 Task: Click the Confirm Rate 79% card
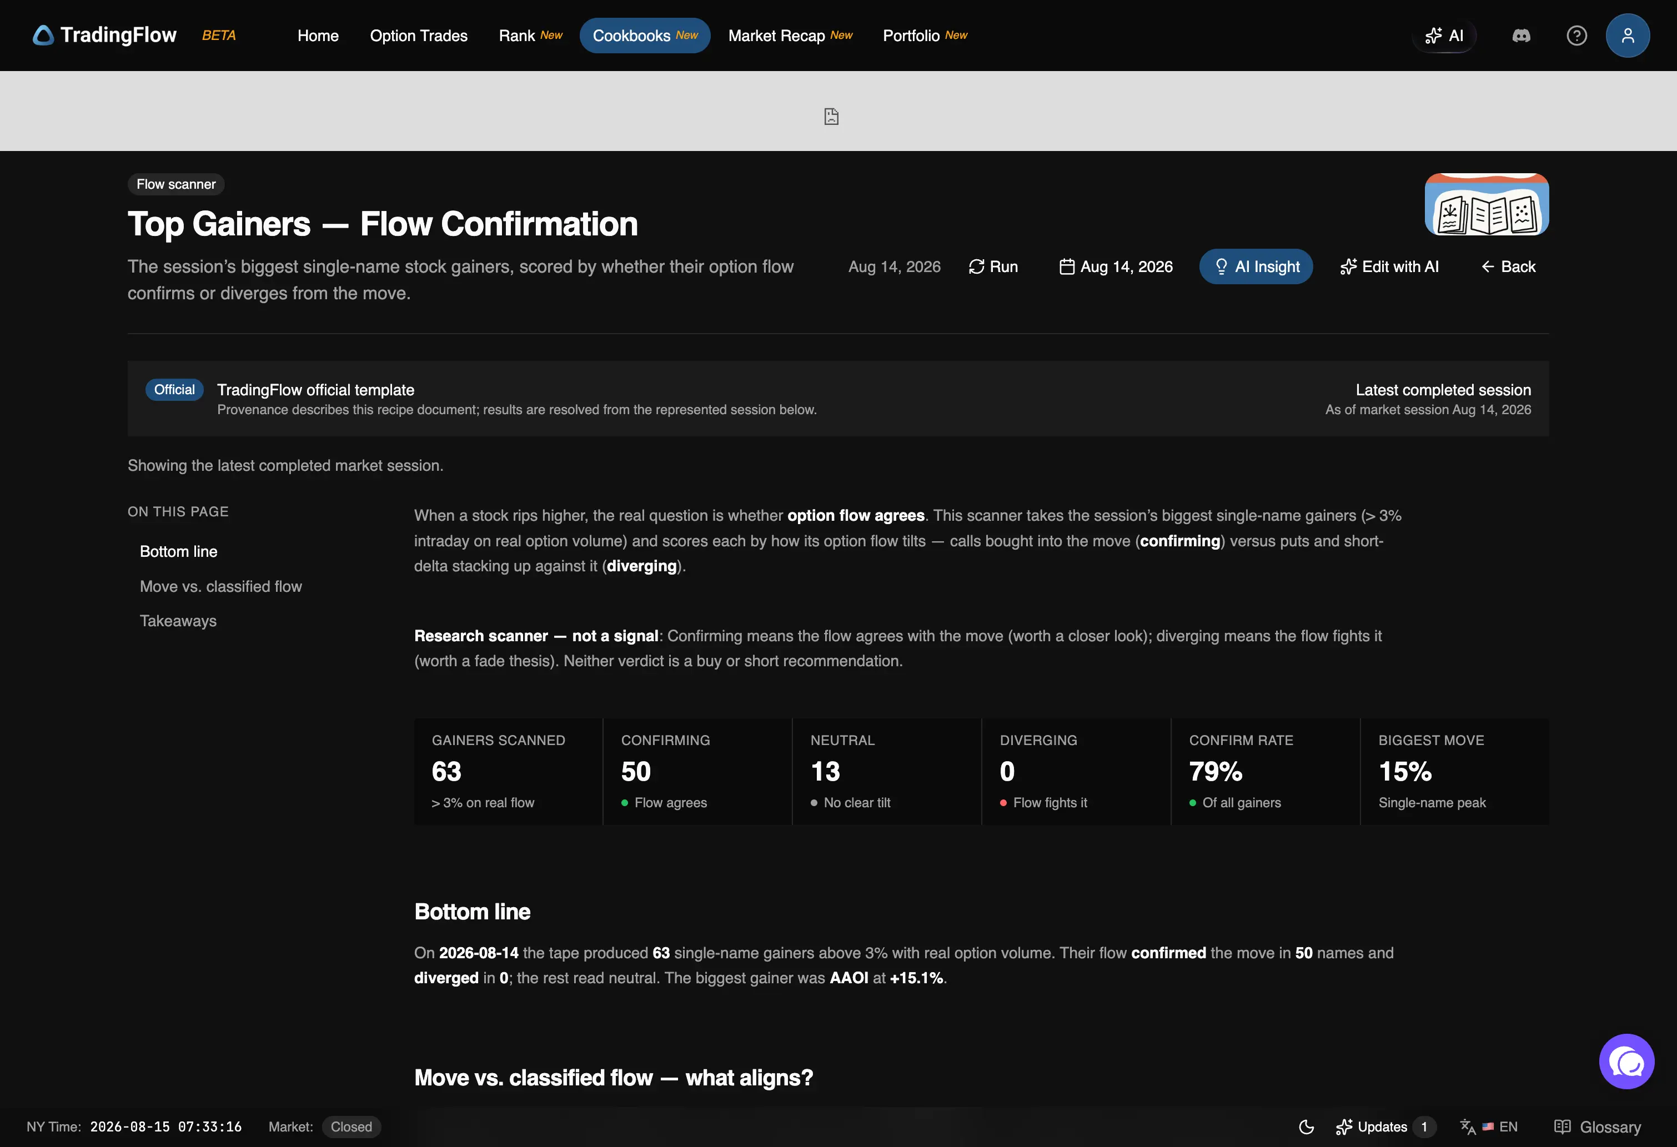click(1266, 771)
